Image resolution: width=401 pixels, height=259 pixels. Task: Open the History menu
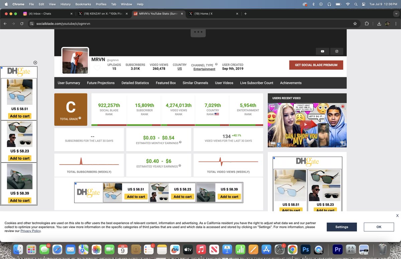coord(65,4)
